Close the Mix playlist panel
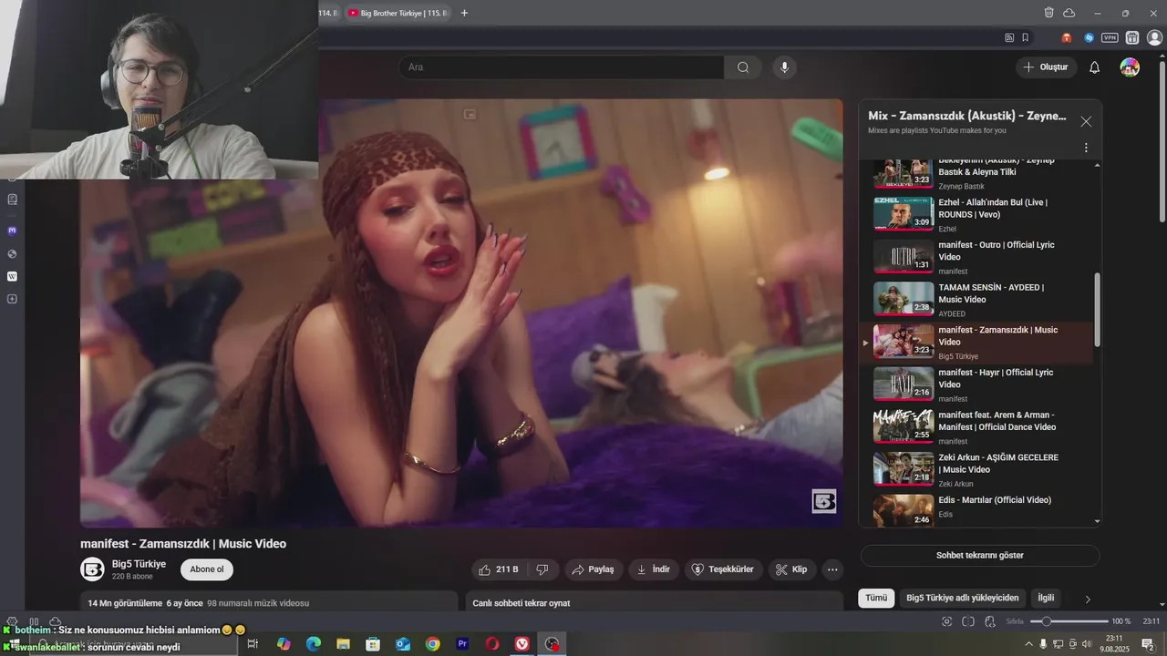1167x656 pixels. click(x=1086, y=121)
